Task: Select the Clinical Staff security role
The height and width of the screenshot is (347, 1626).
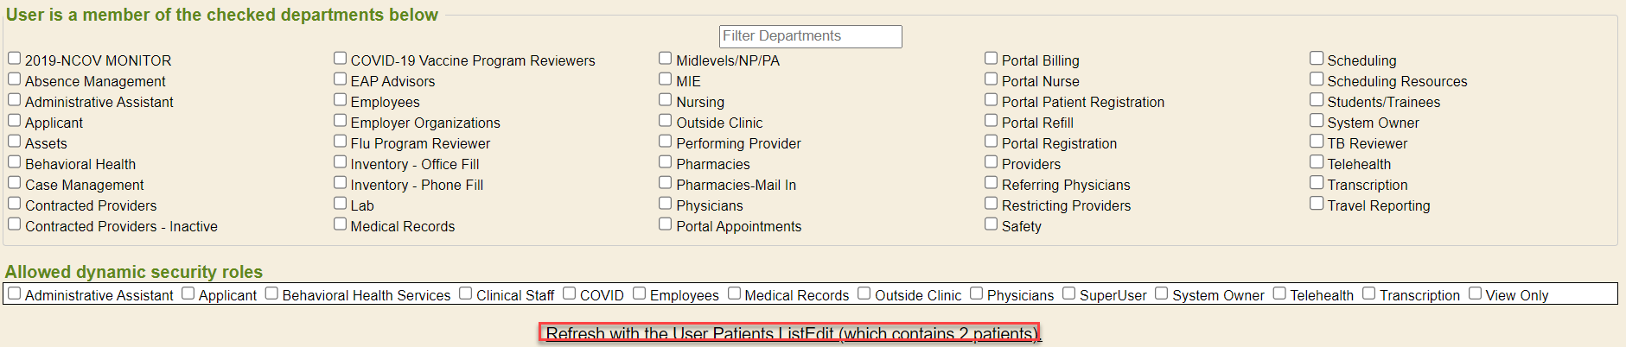Action: click(x=466, y=293)
